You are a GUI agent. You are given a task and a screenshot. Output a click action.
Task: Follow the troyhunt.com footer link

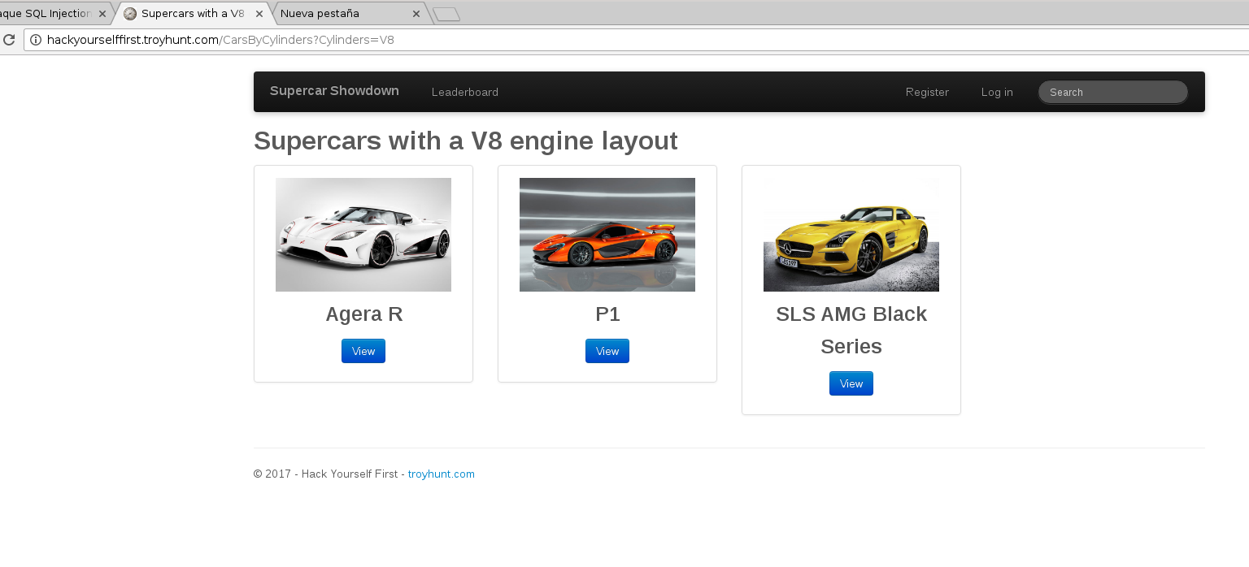point(442,474)
